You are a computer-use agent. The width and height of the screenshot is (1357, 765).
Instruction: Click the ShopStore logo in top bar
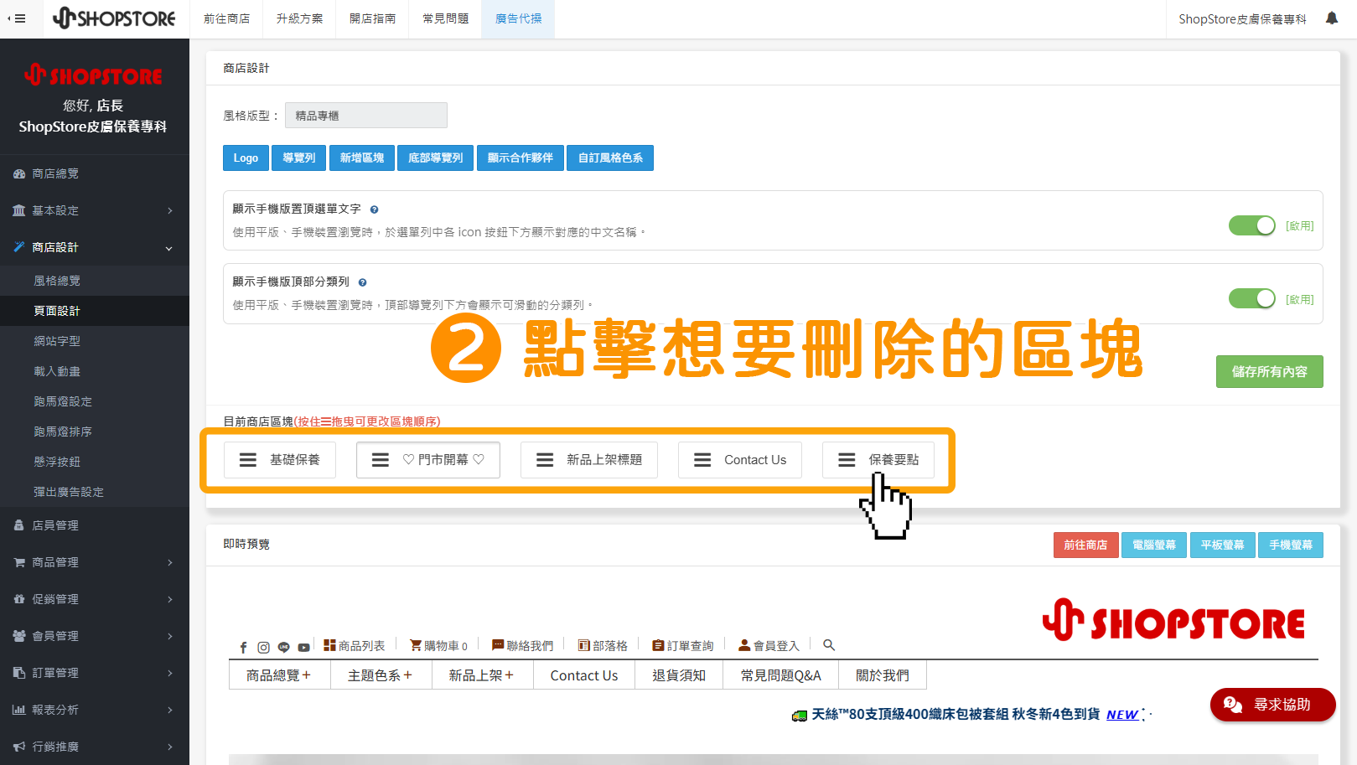click(114, 18)
